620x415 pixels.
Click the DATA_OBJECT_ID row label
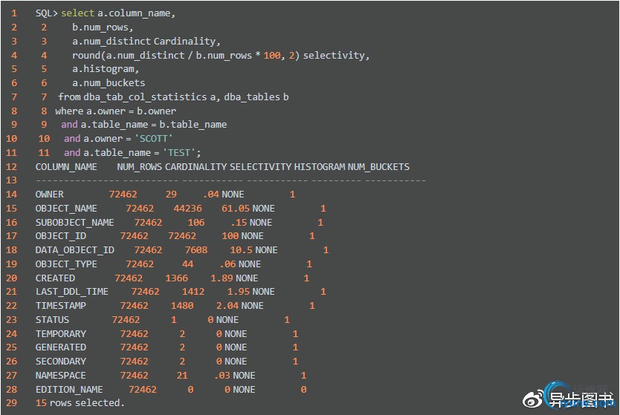(74, 250)
